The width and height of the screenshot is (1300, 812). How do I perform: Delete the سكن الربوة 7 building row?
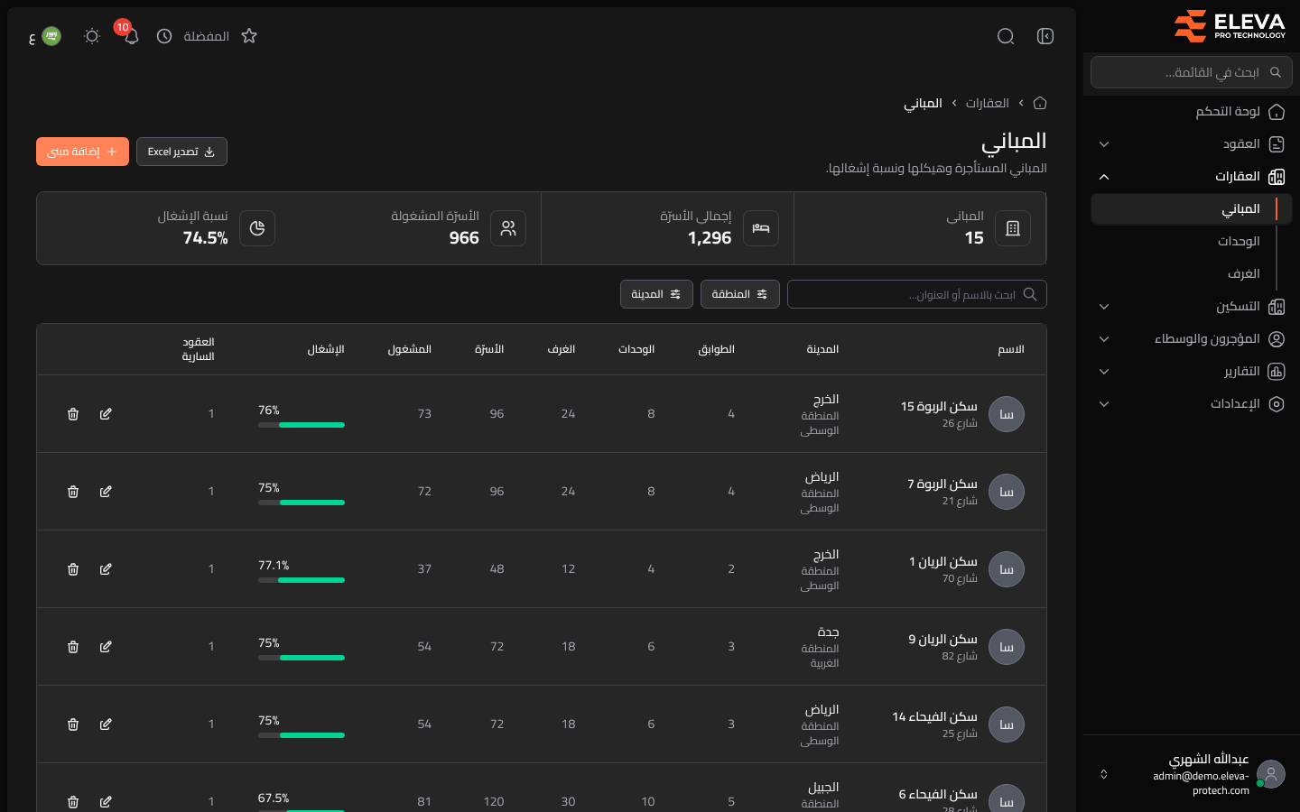tap(73, 492)
